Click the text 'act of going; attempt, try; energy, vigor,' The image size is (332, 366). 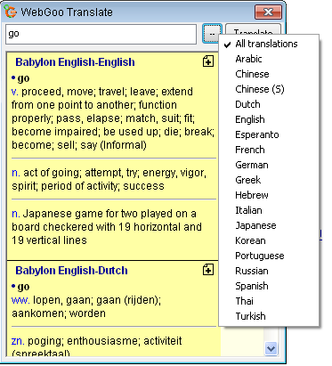(115, 173)
